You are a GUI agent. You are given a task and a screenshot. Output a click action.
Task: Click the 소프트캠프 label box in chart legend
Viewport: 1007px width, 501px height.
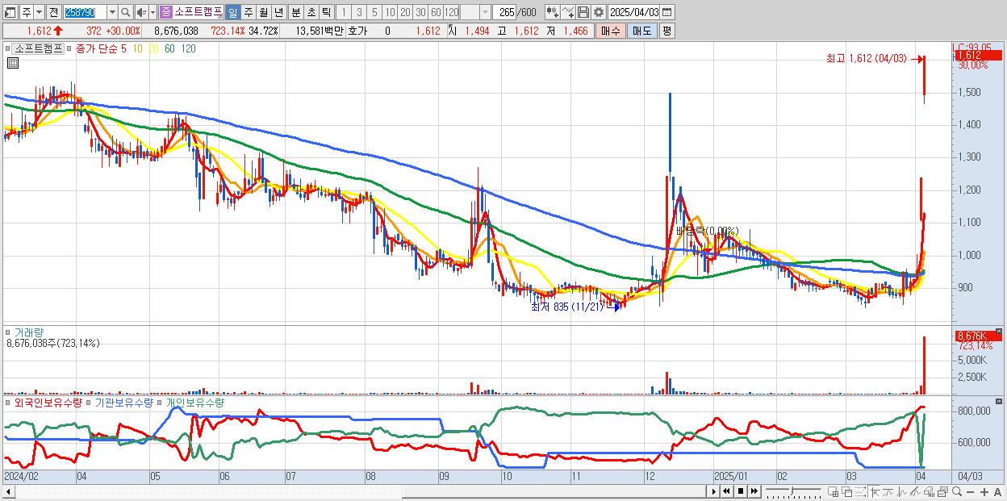(39, 48)
